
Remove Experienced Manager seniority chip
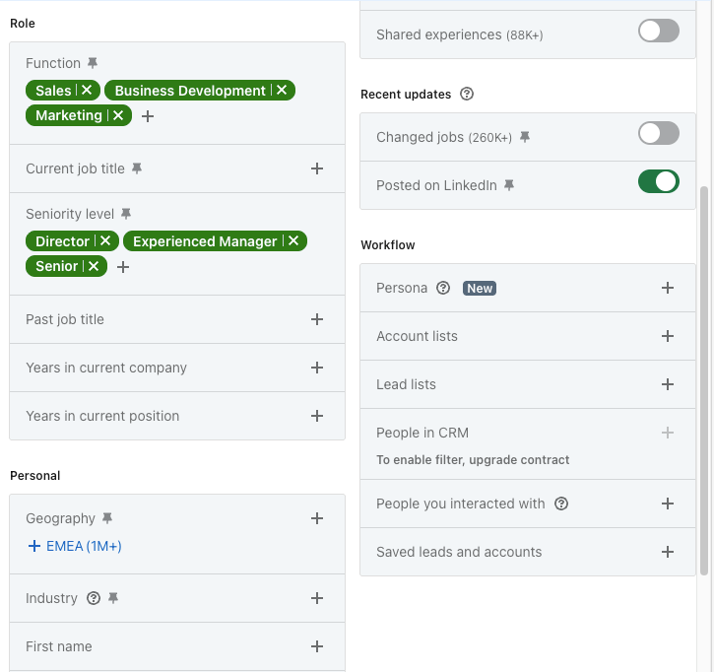coord(292,241)
